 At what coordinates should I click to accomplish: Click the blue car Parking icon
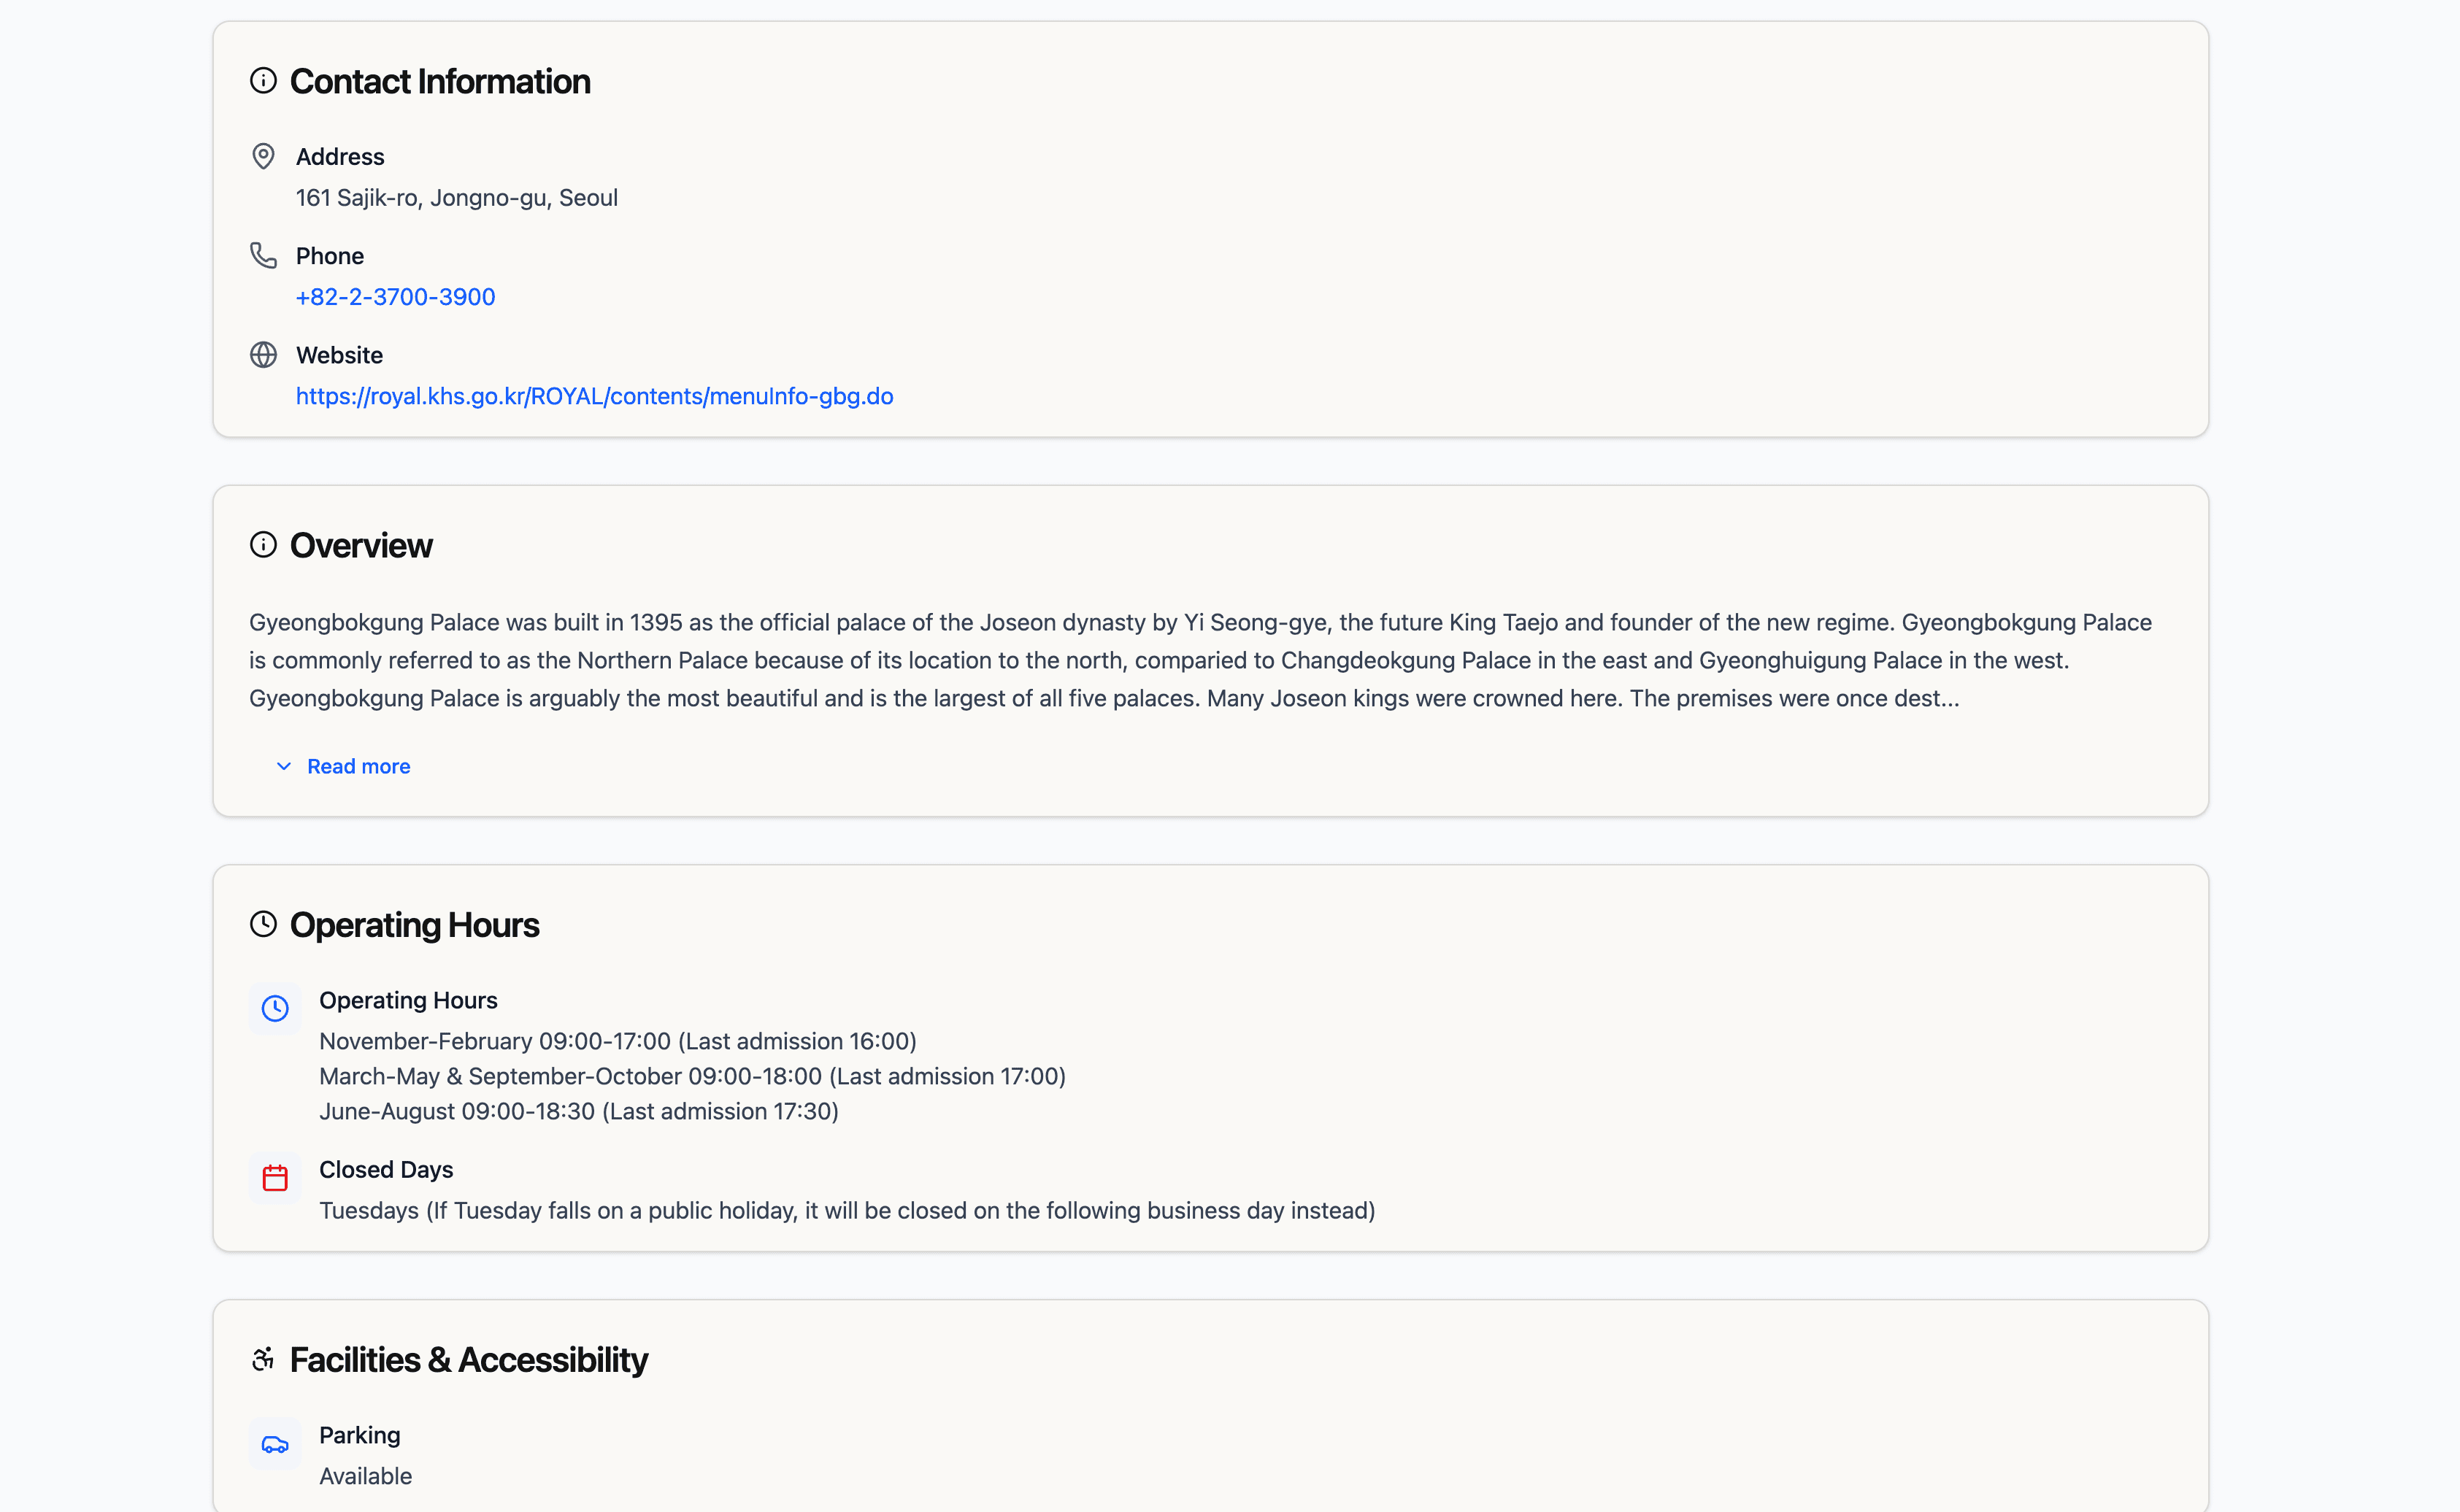coord(275,1444)
